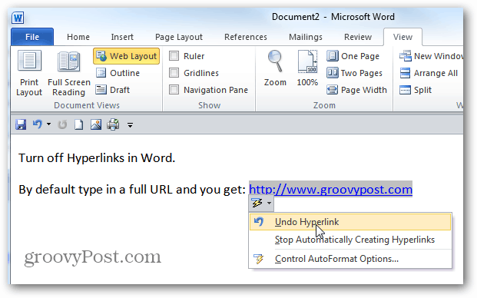Save the document from Quick Access toolbar
The image size is (477, 298).
(21, 124)
